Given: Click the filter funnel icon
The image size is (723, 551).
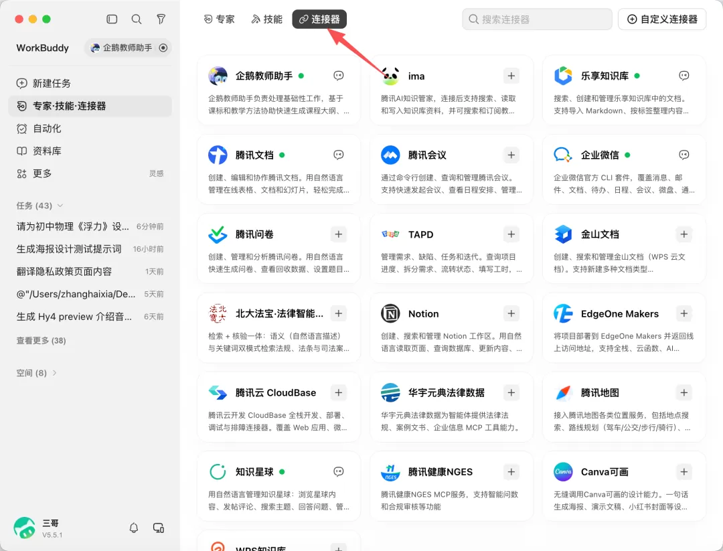Looking at the screenshot, I should pyautogui.click(x=161, y=19).
